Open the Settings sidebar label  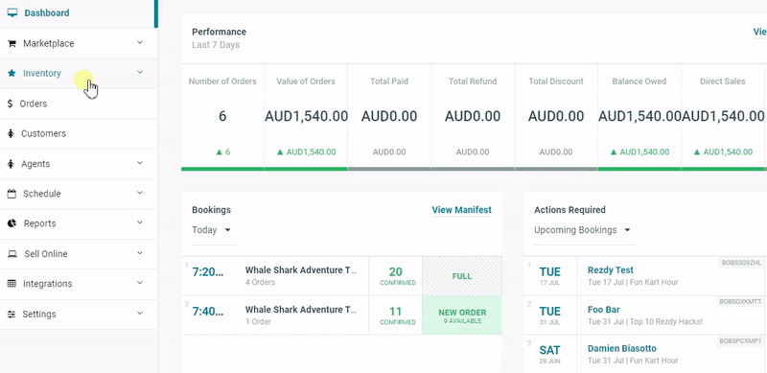pyautogui.click(x=39, y=315)
